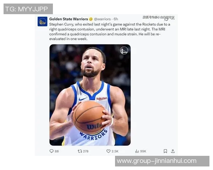Click the tweet text about MRI
The width and height of the screenshot is (213, 170).
pyautogui.click(x=110, y=32)
